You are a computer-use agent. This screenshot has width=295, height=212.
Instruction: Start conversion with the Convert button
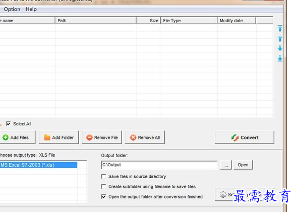[245, 137]
